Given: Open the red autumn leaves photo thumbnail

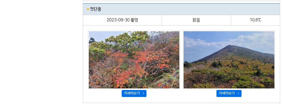Looking at the screenshot, I should [x=134, y=60].
